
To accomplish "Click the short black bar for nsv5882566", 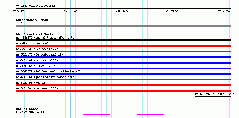I will [213, 97].
